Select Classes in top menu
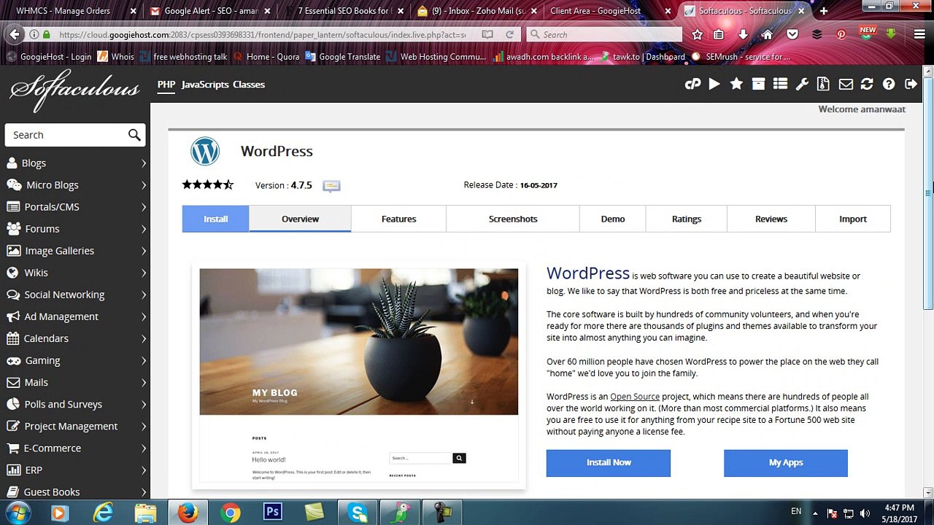Viewport: 934px width, 525px height. coord(249,85)
